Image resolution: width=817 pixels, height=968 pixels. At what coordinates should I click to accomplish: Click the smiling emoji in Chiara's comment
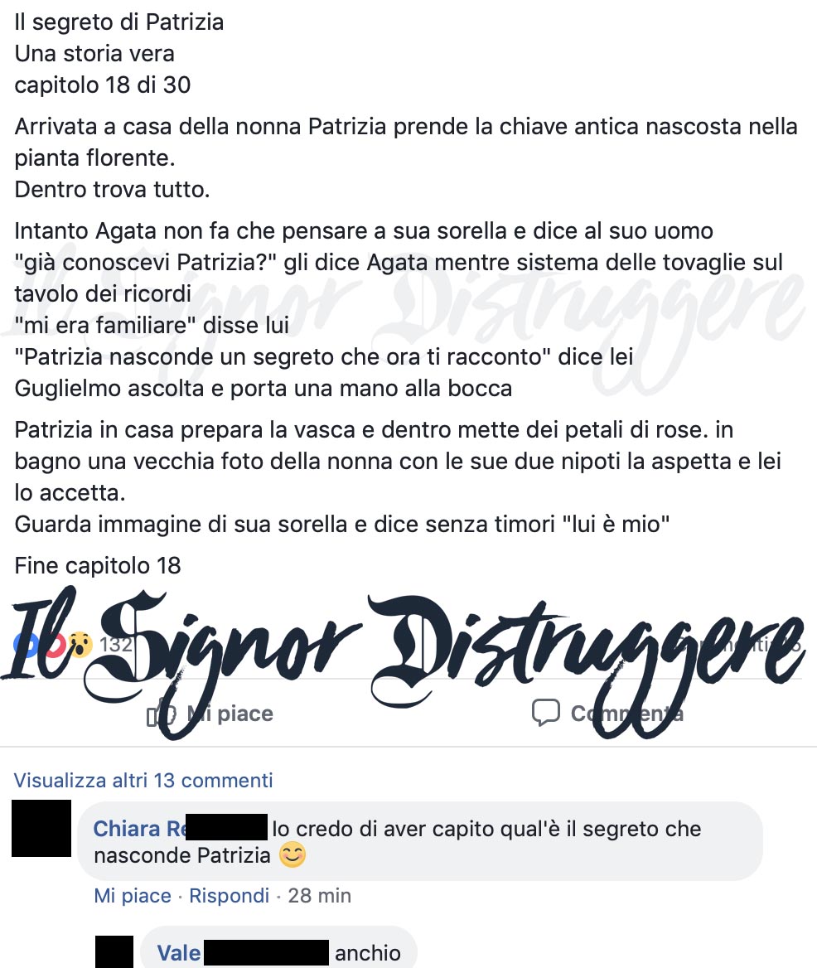pyautogui.click(x=292, y=855)
